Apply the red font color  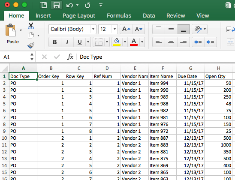[134, 42]
